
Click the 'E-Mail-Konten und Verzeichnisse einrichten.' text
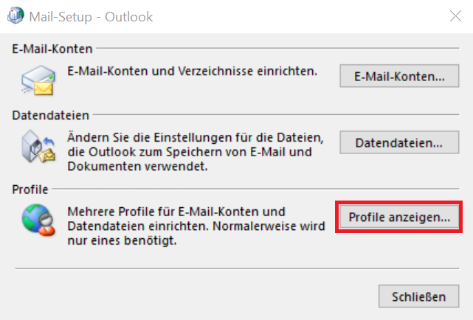click(x=192, y=72)
